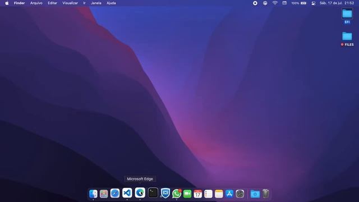Open the Apple menu
This screenshot has height=202, width=359.
point(7,3)
